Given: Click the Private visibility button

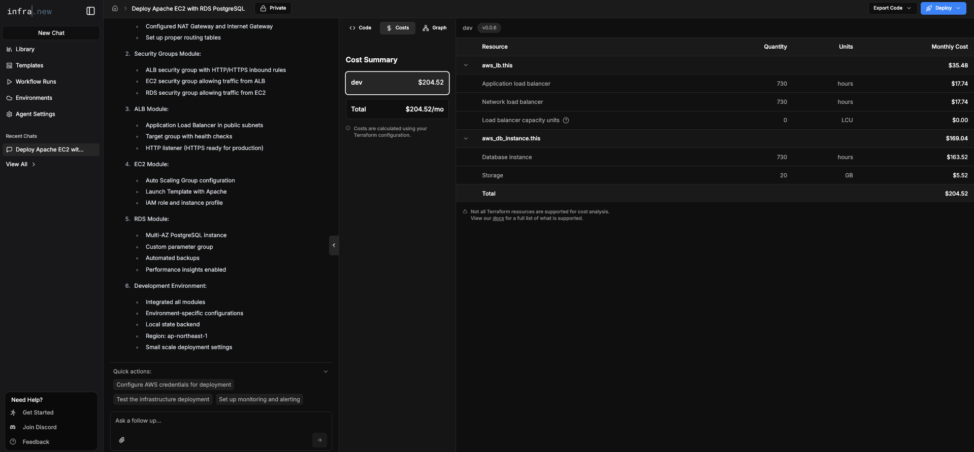Looking at the screenshot, I should point(273,8).
